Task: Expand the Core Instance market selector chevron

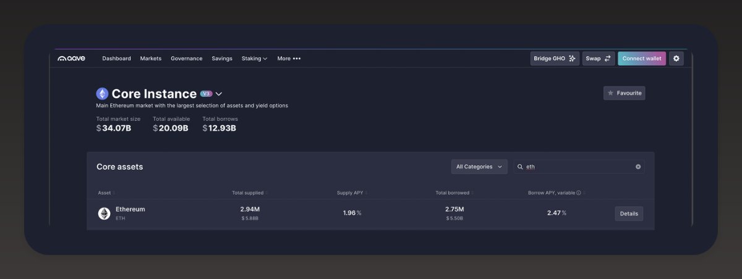Action: click(219, 94)
